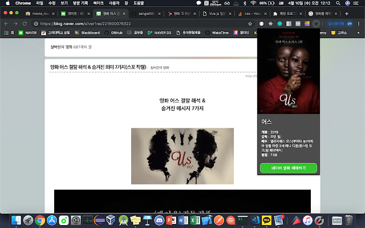Open a new tab with plus button
Screen dimensions: 365x228
pyautogui.click(x=347, y=14)
